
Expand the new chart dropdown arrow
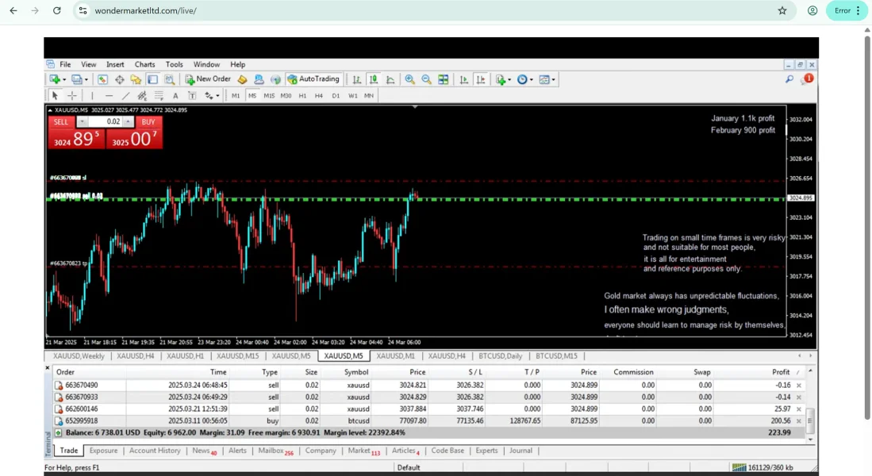(64, 79)
